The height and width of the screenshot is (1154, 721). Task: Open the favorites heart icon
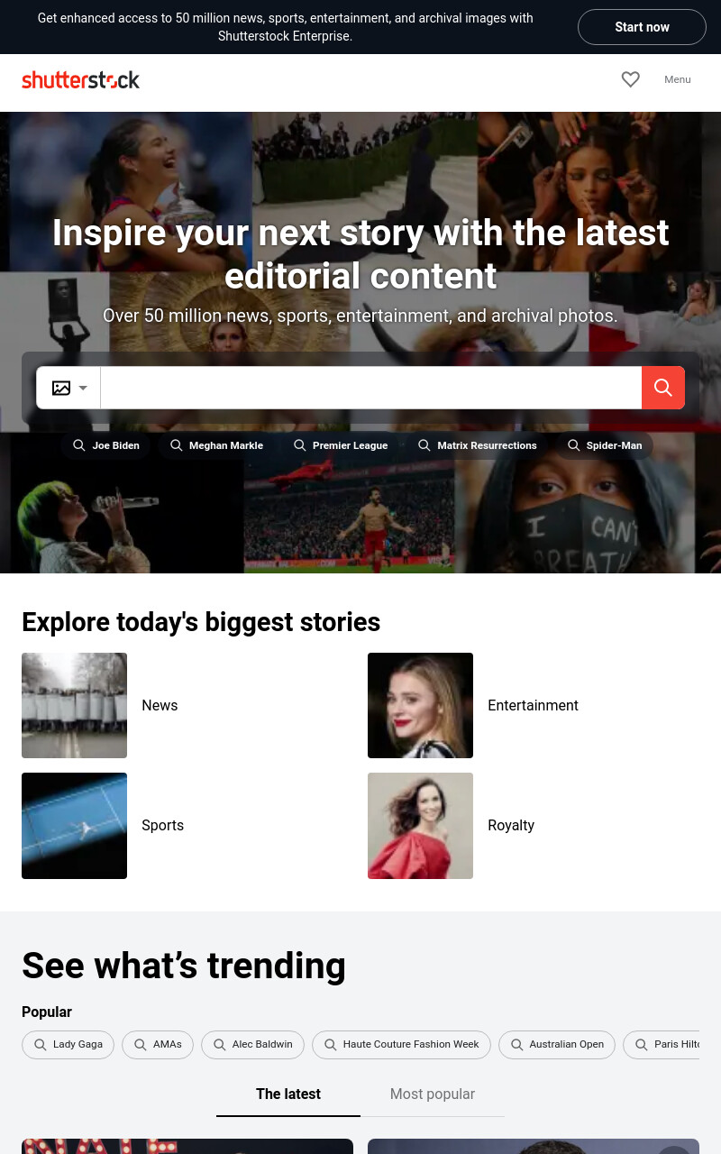click(631, 79)
